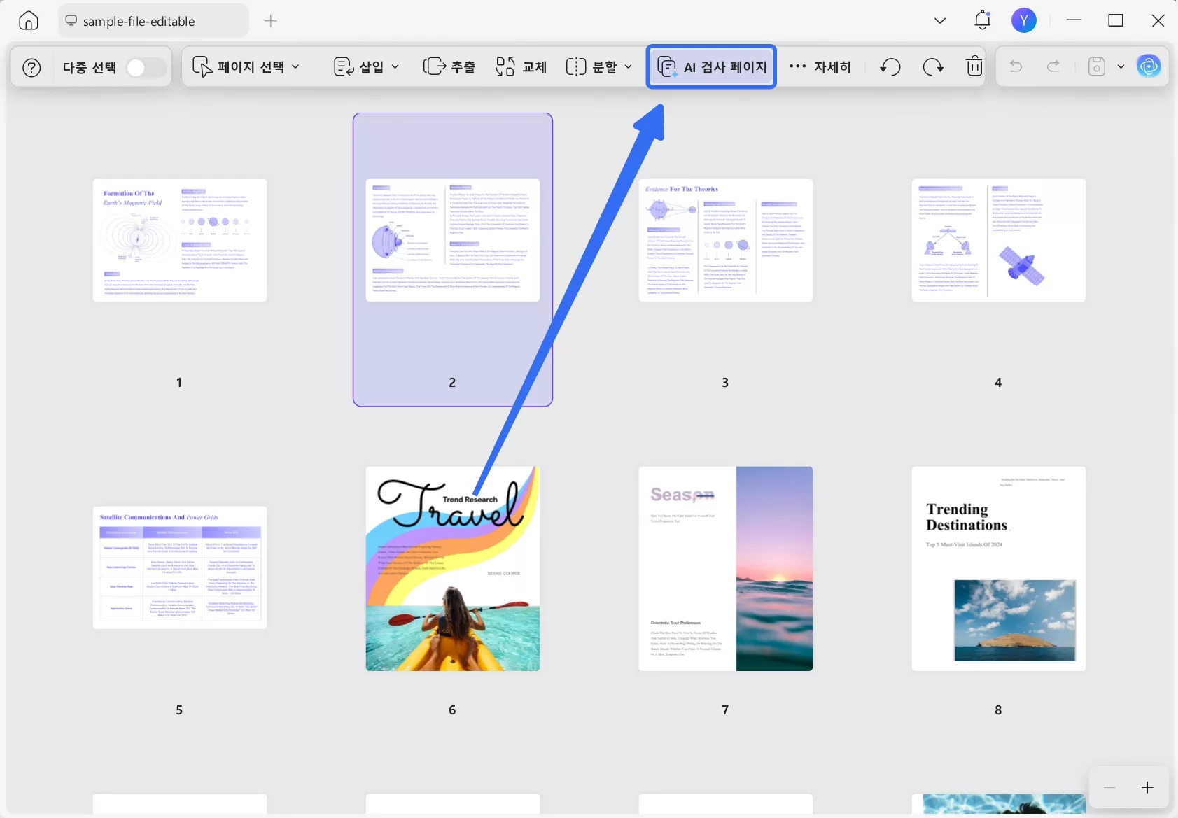Expand the save options dropdown arrow

click(x=1121, y=66)
